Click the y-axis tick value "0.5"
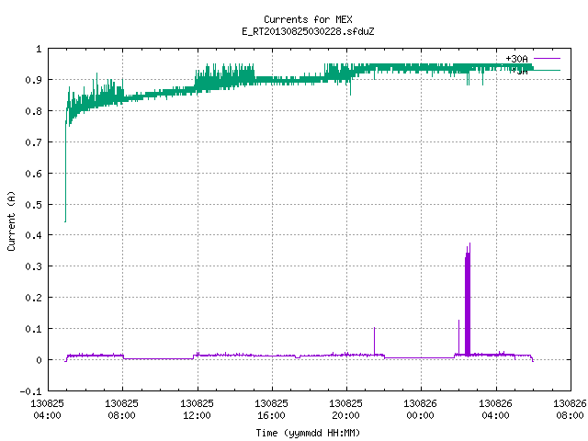 (33, 204)
